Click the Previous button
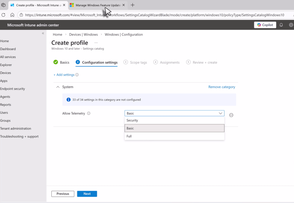 (x=63, y=194)
